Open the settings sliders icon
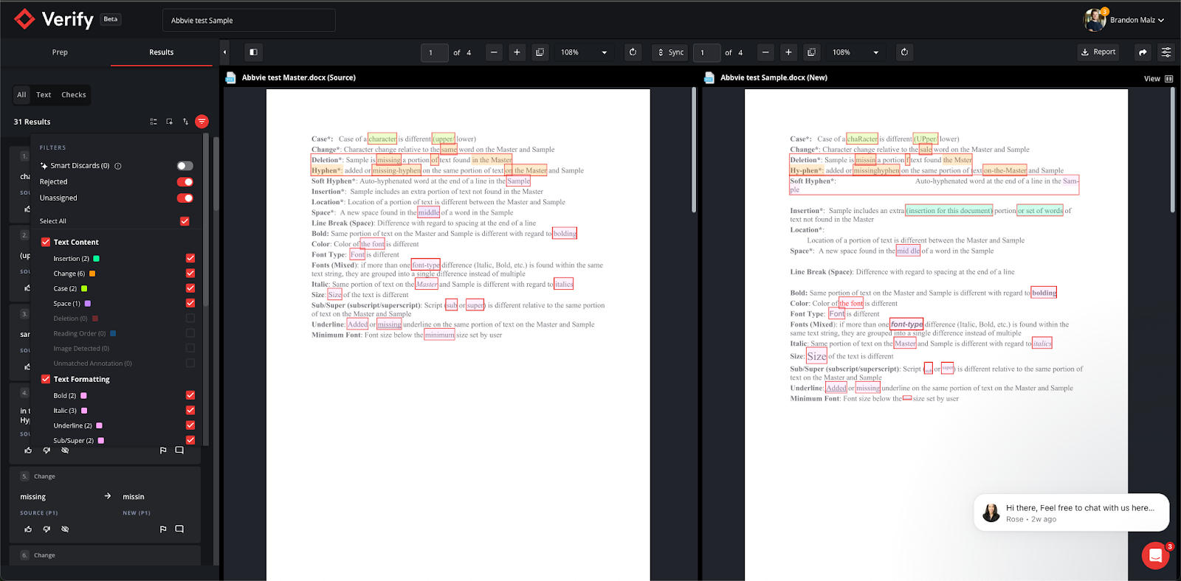This screenshot has width=1181, height=581. 1166,52
